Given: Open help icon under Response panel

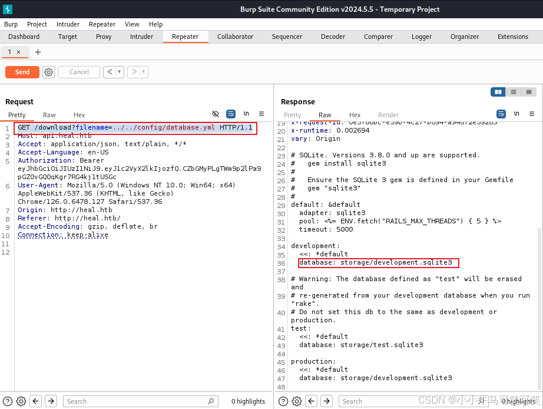Looking at the screenshot, I should pyautogui.click(x=283, y=401).
